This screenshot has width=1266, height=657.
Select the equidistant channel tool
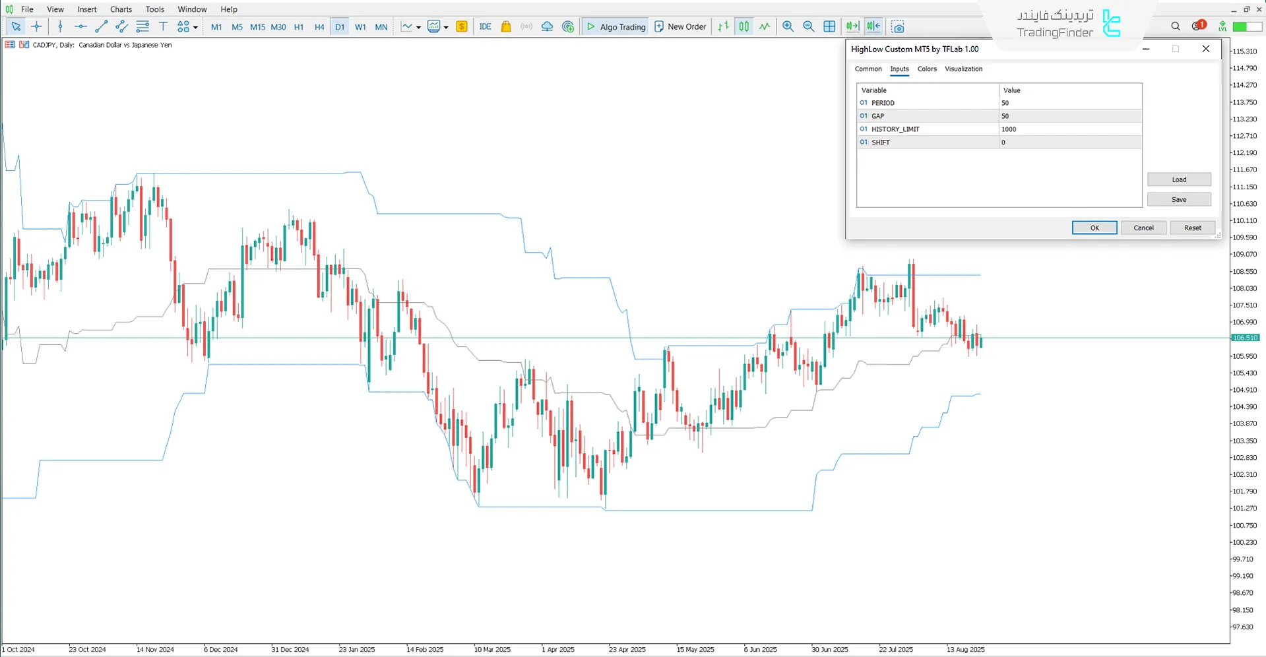(x=121, y=26)
